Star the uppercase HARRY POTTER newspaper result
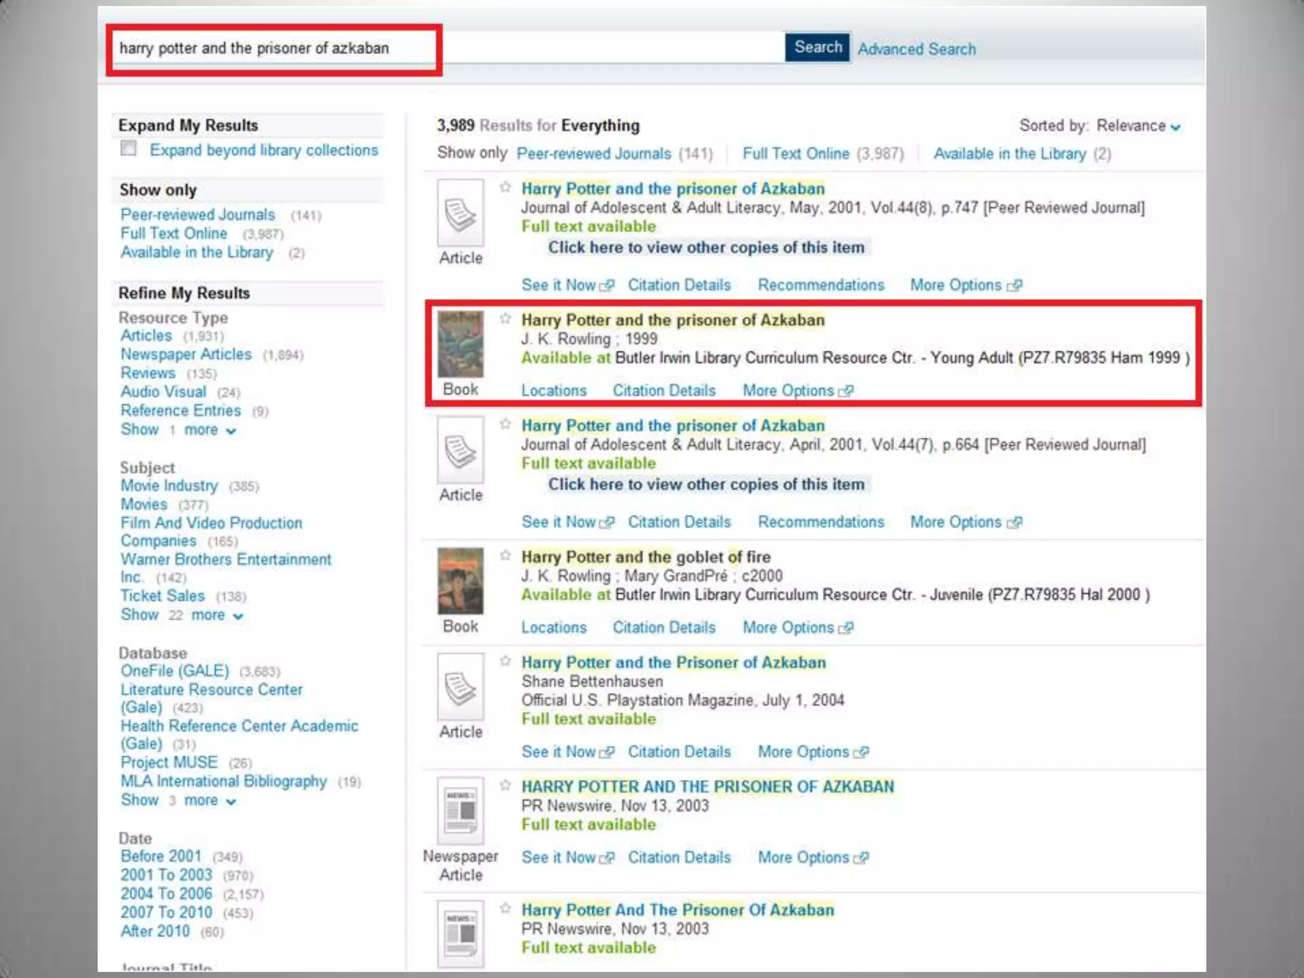 coord(505,785)
